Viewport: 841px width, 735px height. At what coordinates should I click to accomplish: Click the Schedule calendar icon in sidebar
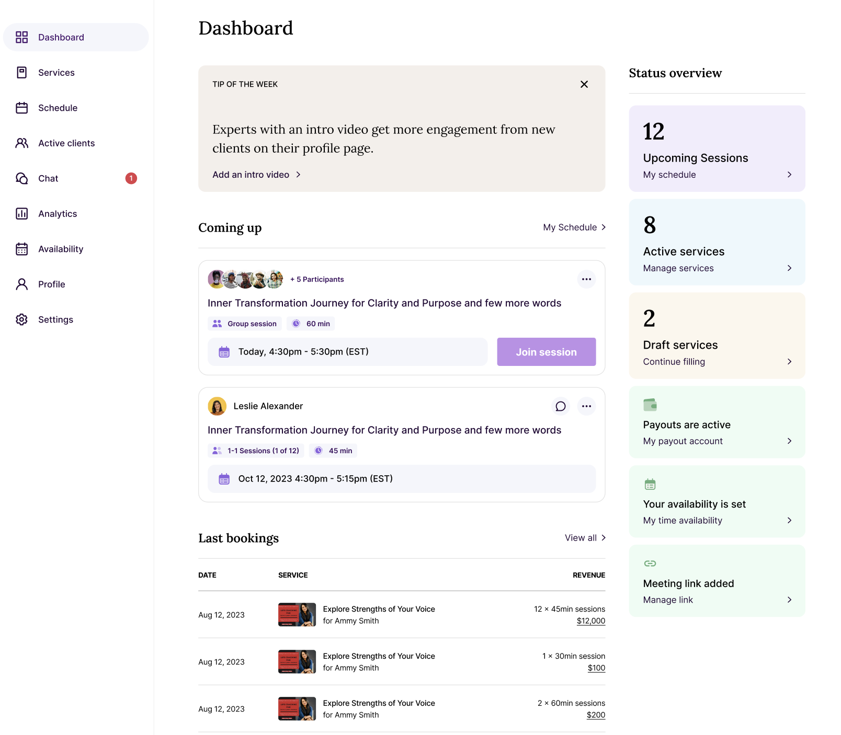[x=21, y=108]
